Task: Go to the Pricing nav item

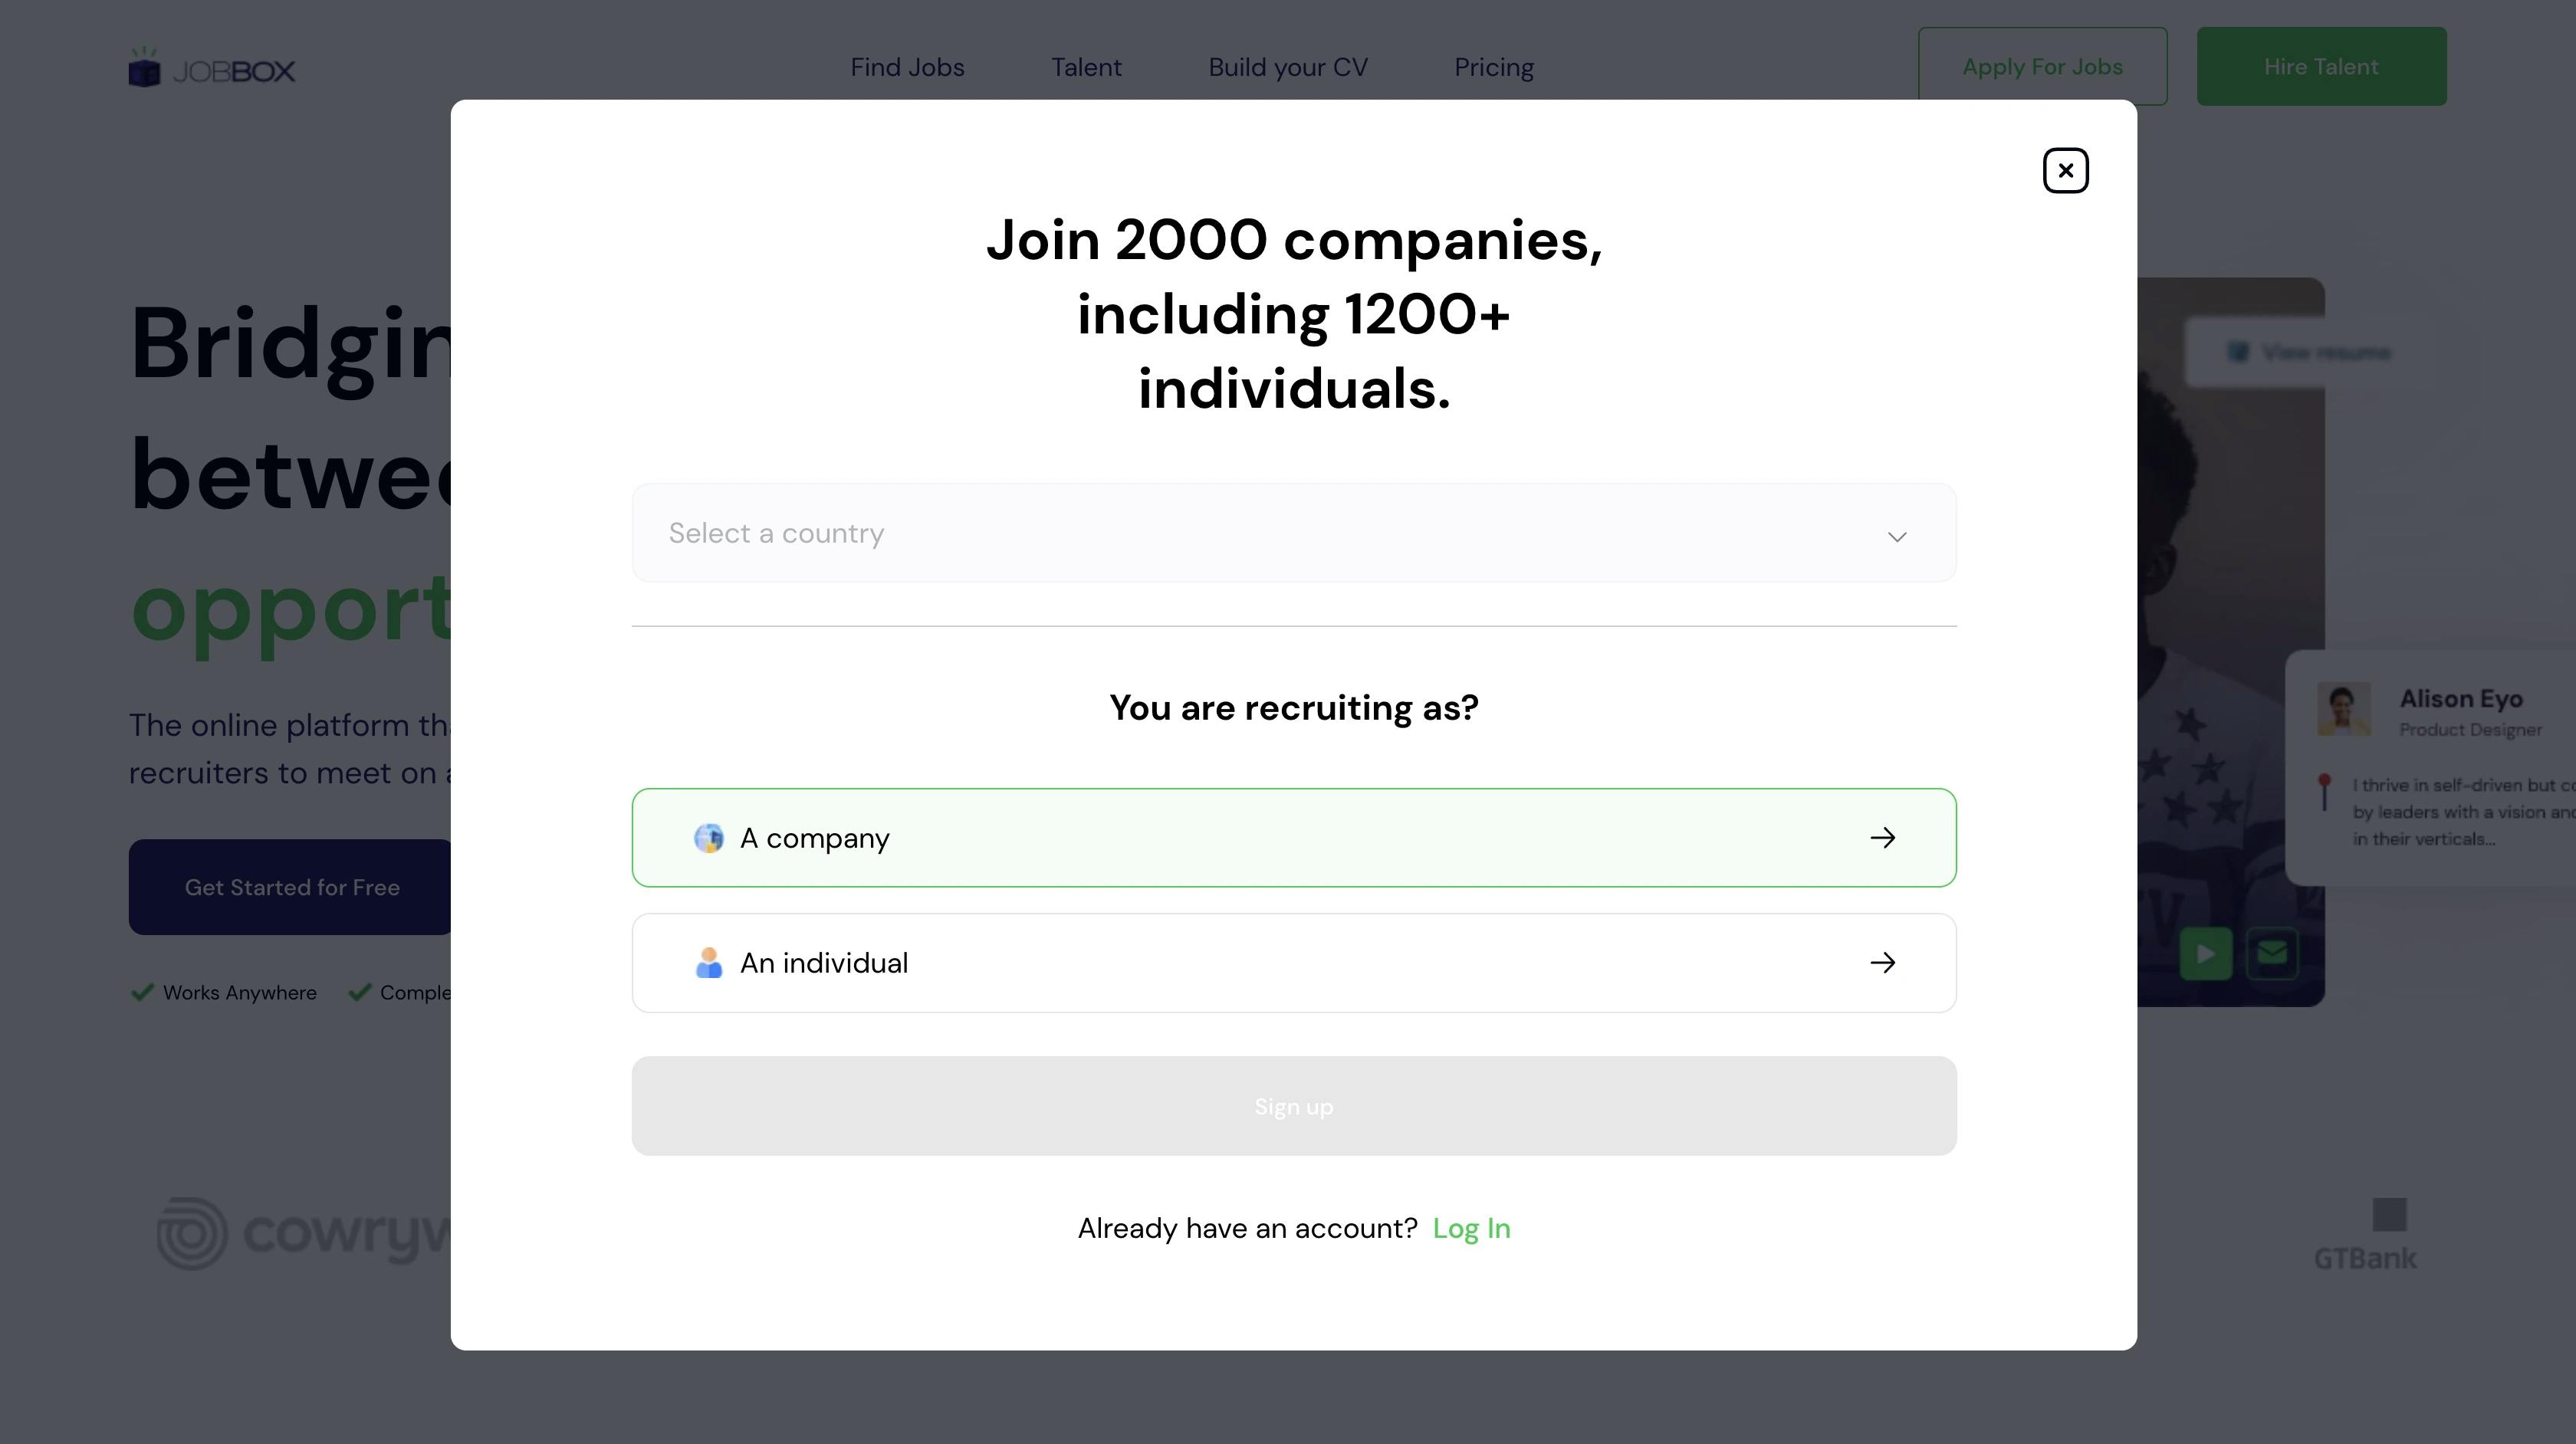Action: click(x=1493, y=67)
